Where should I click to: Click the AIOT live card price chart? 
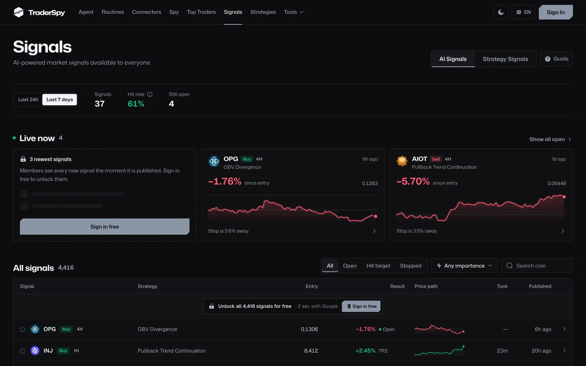(x=481, y=208)
